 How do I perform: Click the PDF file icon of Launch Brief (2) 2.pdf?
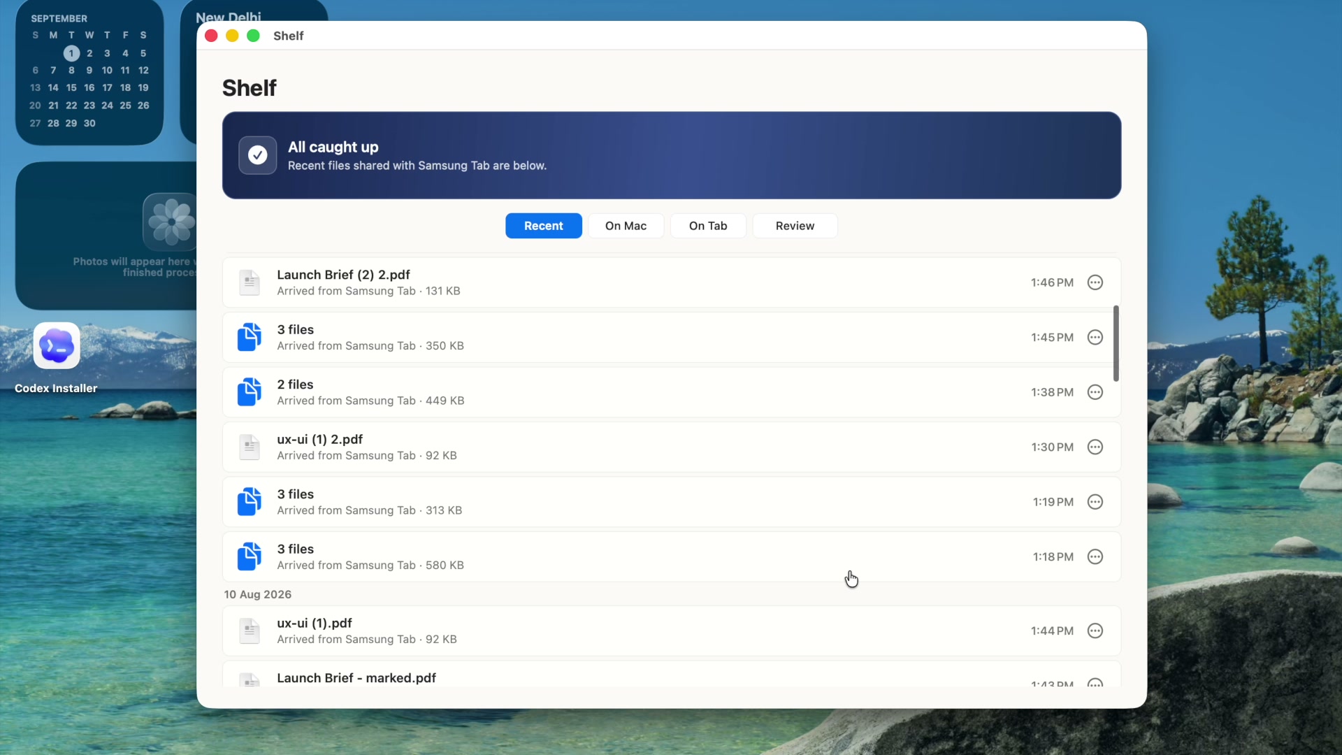point(250,282)
